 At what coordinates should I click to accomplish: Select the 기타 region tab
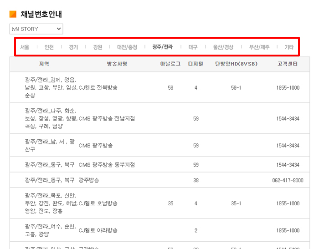point(289,47)
